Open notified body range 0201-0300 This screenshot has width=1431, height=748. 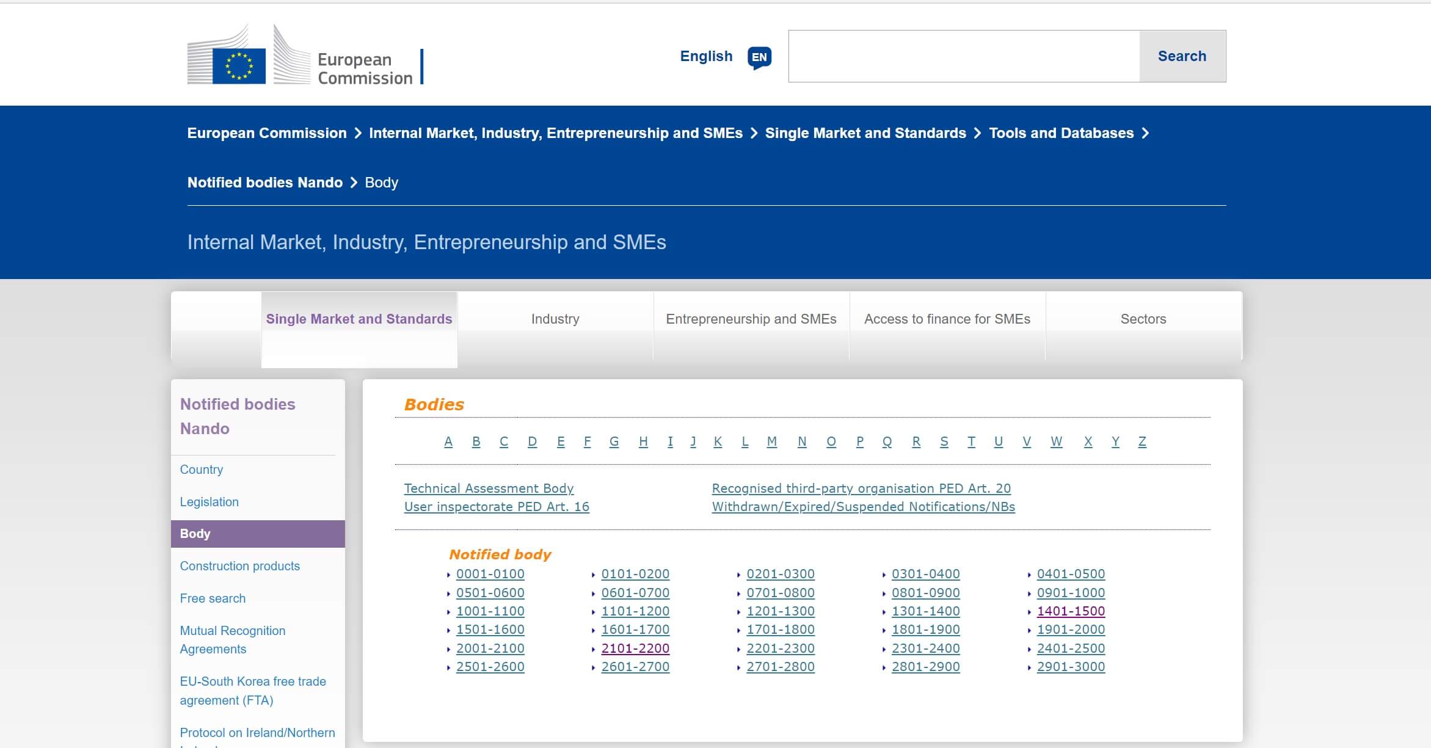pyautogui.click(x=781, y=574)
